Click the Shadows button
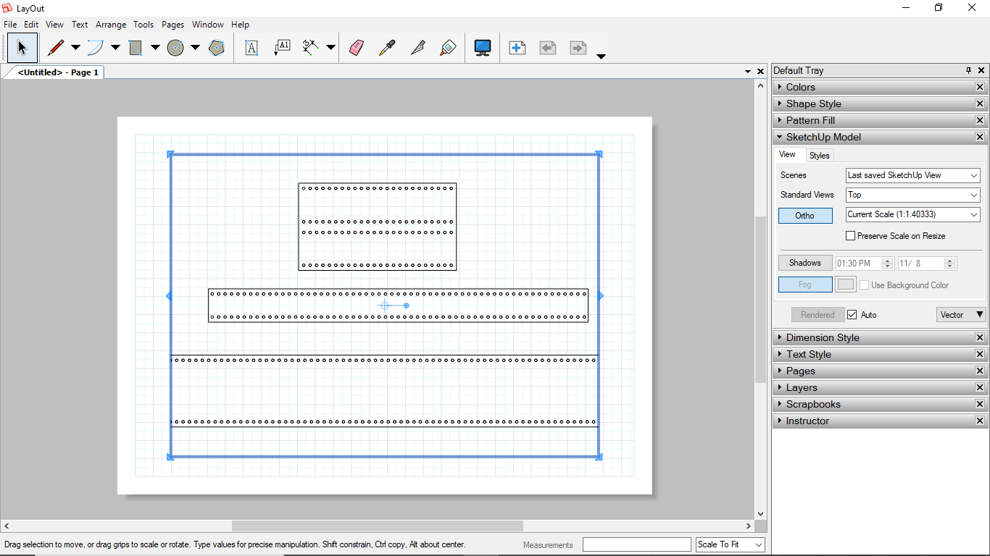This screenshot has width=990, height=556. pos(804,263)
